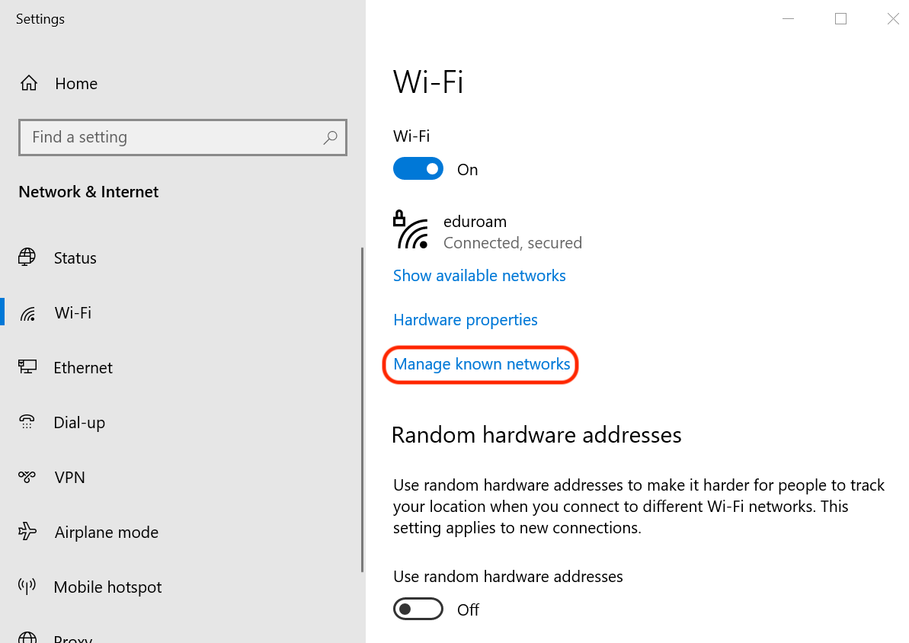
Task: Select Airplane mode from sidebar
Action: click(106, 532)
